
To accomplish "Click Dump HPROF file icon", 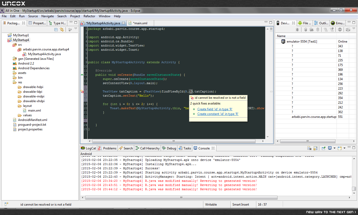I will coord(312,30).
